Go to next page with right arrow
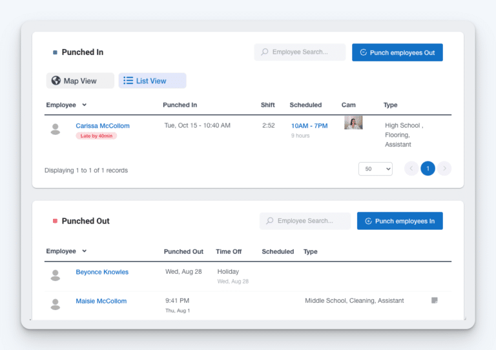496x350 pixels. pyautogui.click(x=444, y=169)
